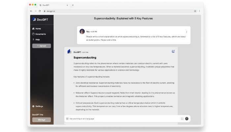Go back with the browser back arrow
This screenshot has height=132, width=231.
pyautogui.click(x=31, y=11)
